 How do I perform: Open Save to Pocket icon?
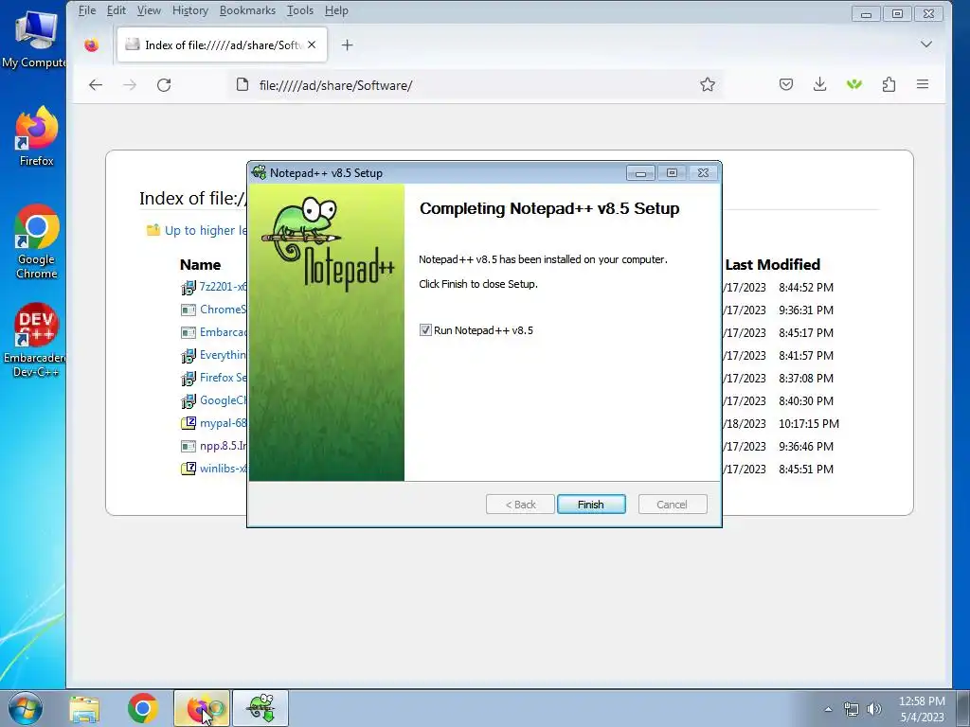click(786, 84)
